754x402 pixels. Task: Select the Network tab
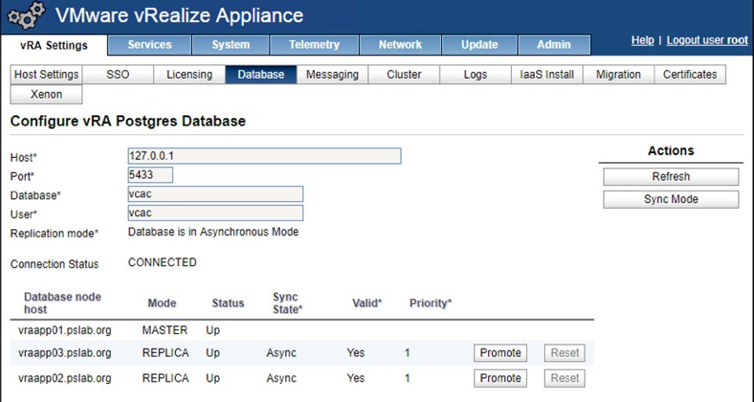[x=400, y=45]
